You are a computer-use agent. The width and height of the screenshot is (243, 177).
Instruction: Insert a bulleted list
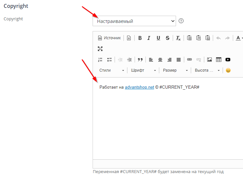point(109,60)
